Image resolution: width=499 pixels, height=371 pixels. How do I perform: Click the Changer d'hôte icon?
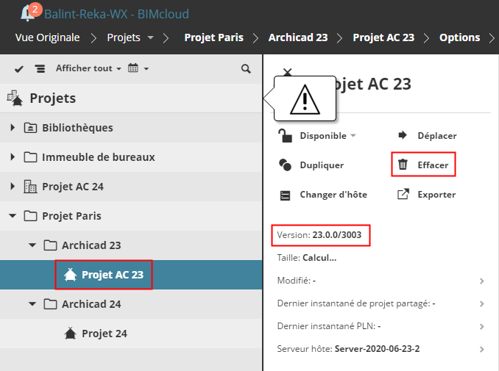(x=286, y=195)
